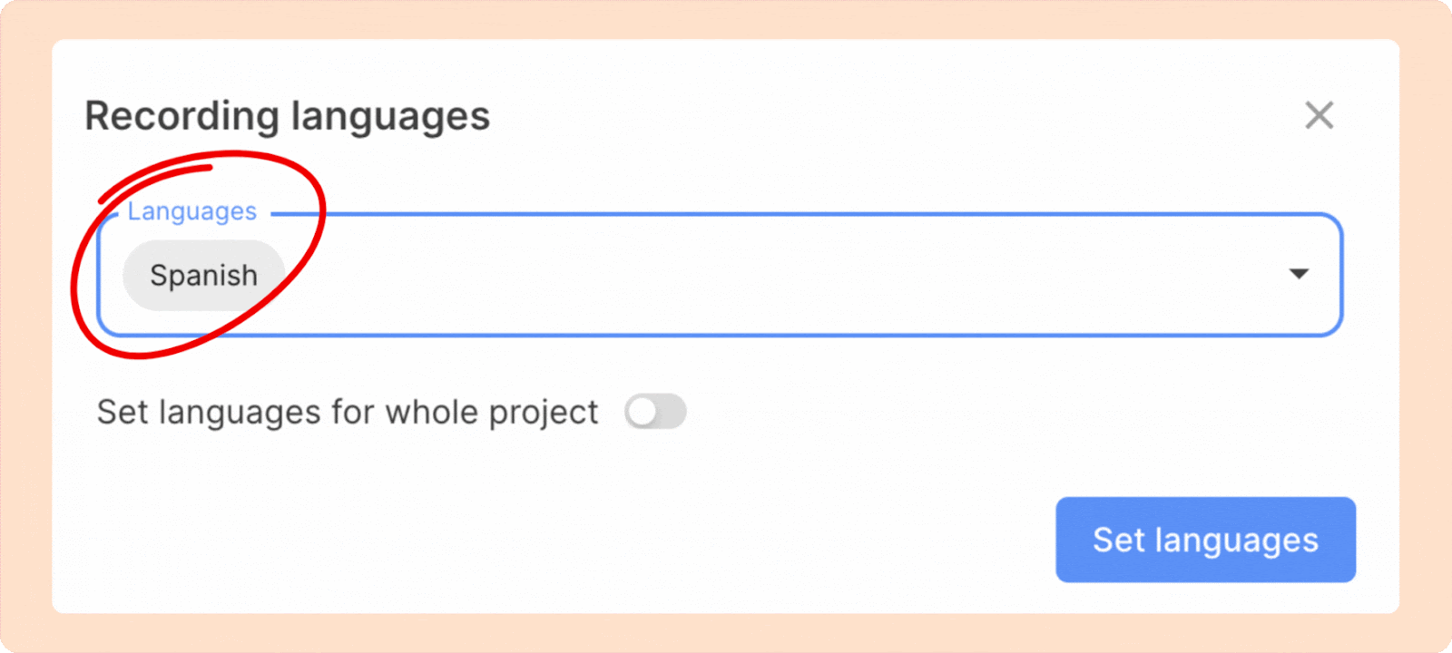Click the blue Languages field label
Screen dimensions: 1452x653
[x=192, y=211]
